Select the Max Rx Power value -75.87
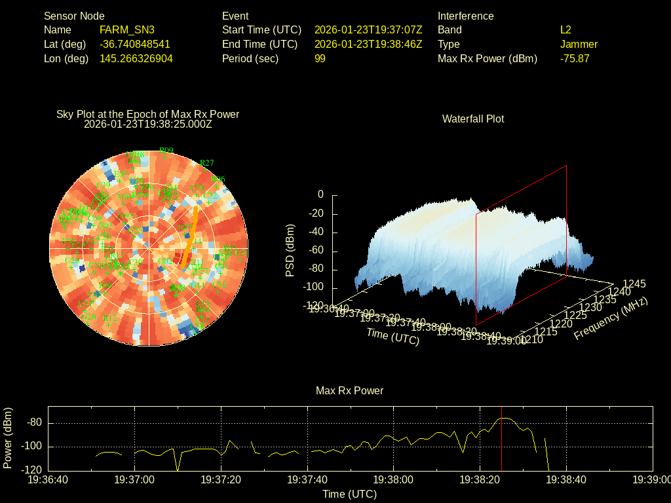Screen dimensions: 671x503 pyautogui.click(x=575, y=59)
